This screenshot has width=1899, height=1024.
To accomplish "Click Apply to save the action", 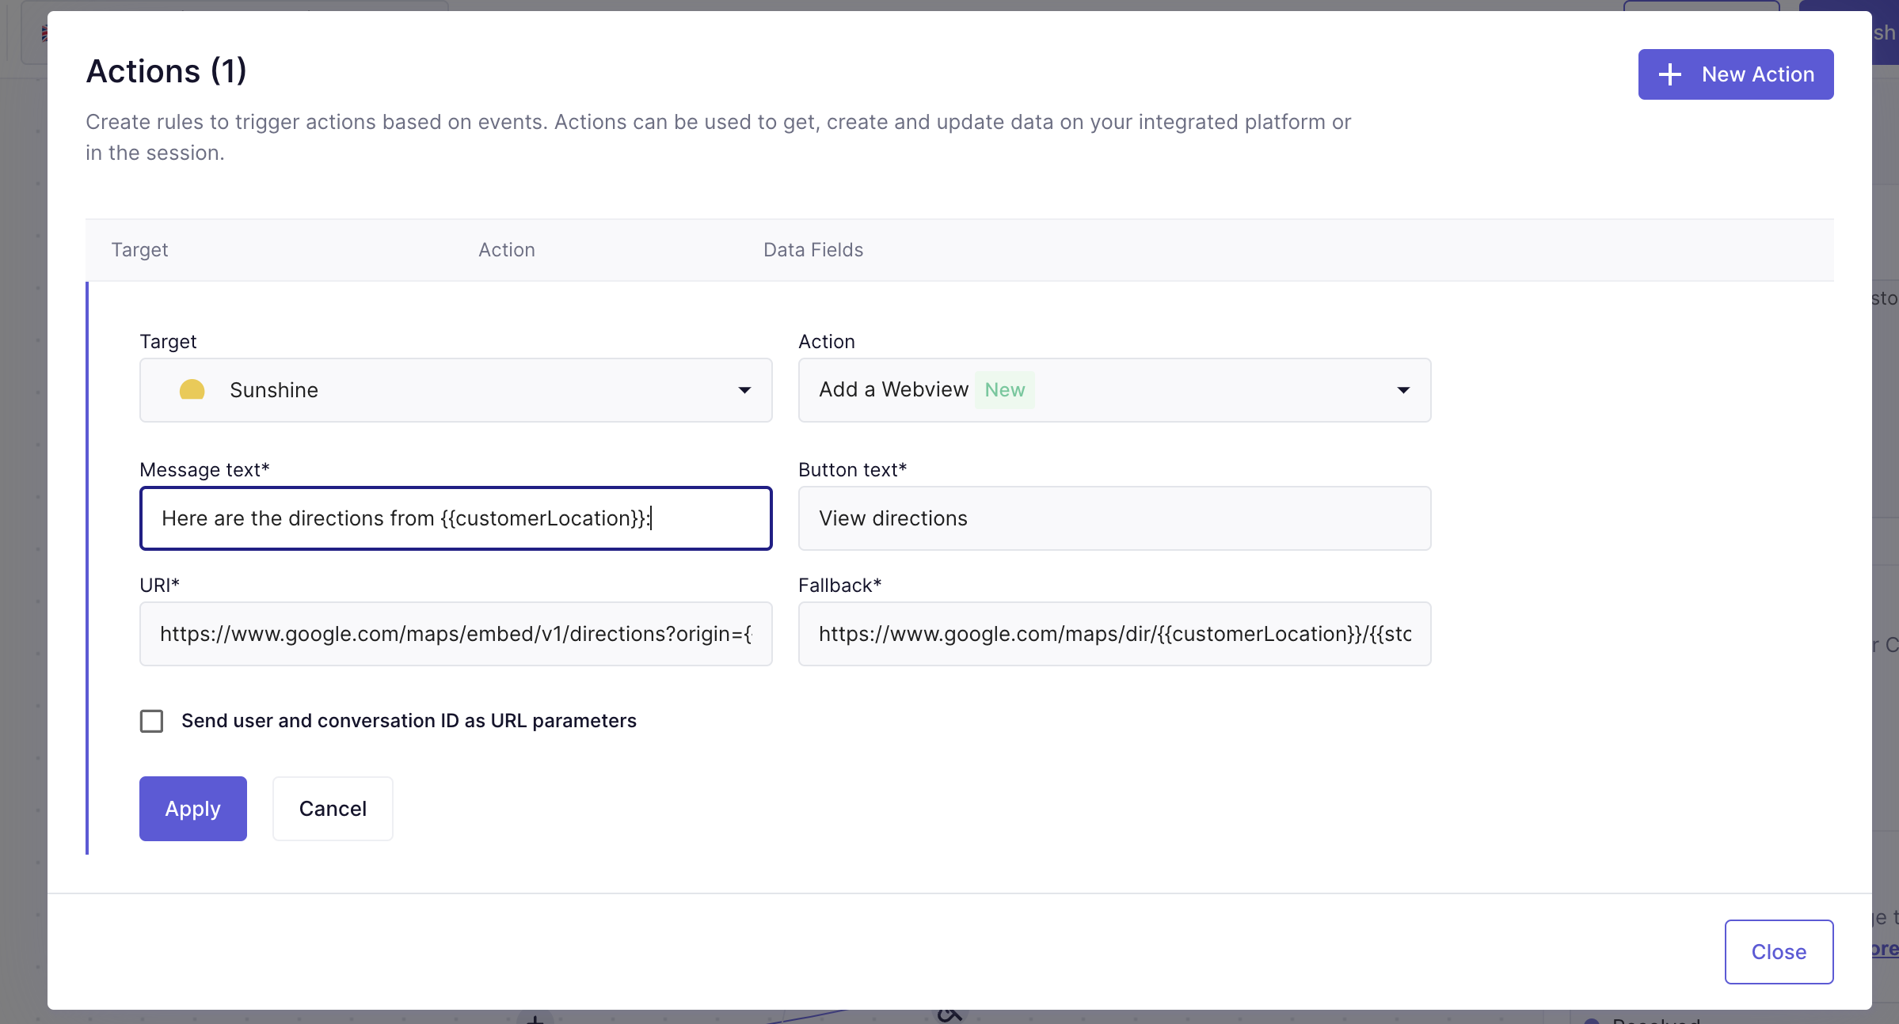I will click(x=193, y=808).
